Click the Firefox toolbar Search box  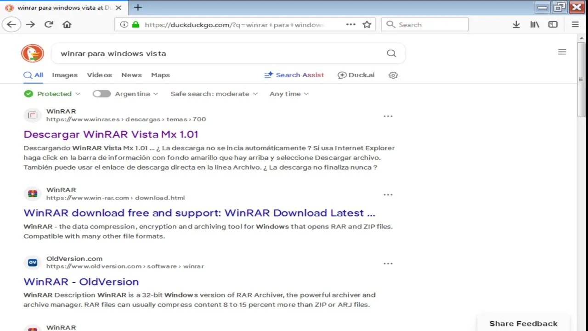coord(425,25)
